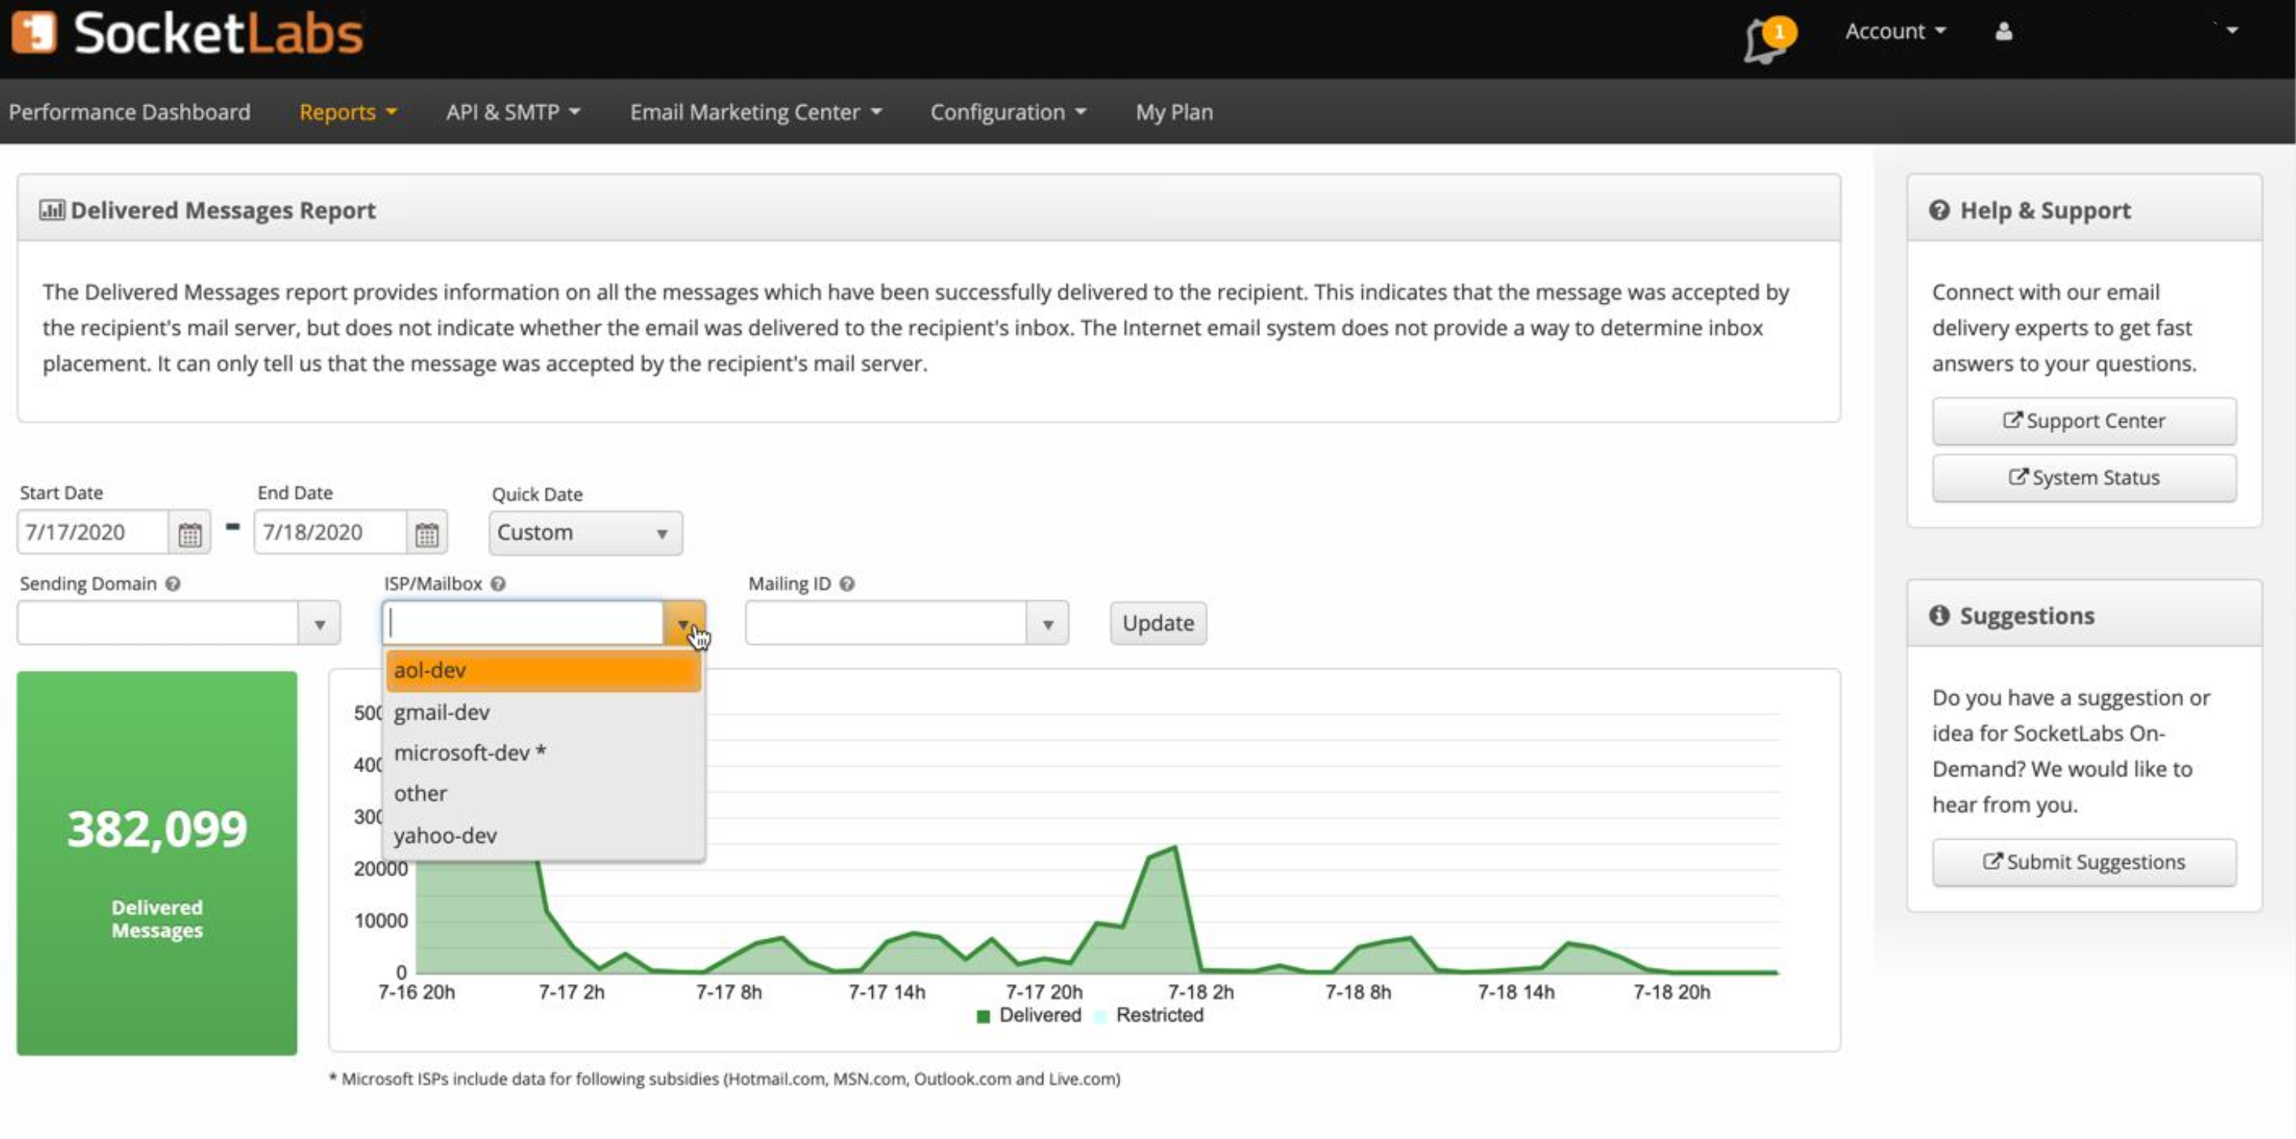The image size is (2296, 1139).
Task: Toggle the Delivered legend swatch
Action: (x=983, y=1017)
